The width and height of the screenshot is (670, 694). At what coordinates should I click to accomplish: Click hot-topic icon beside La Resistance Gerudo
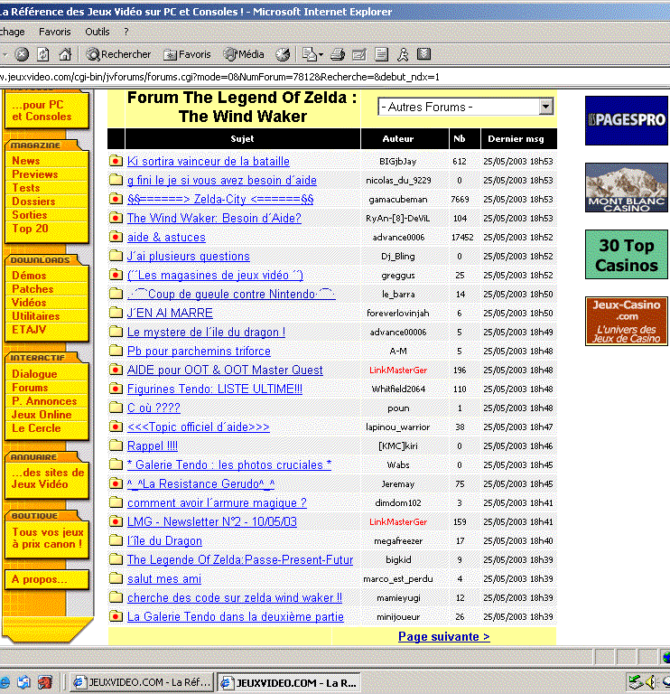(116, 483)
